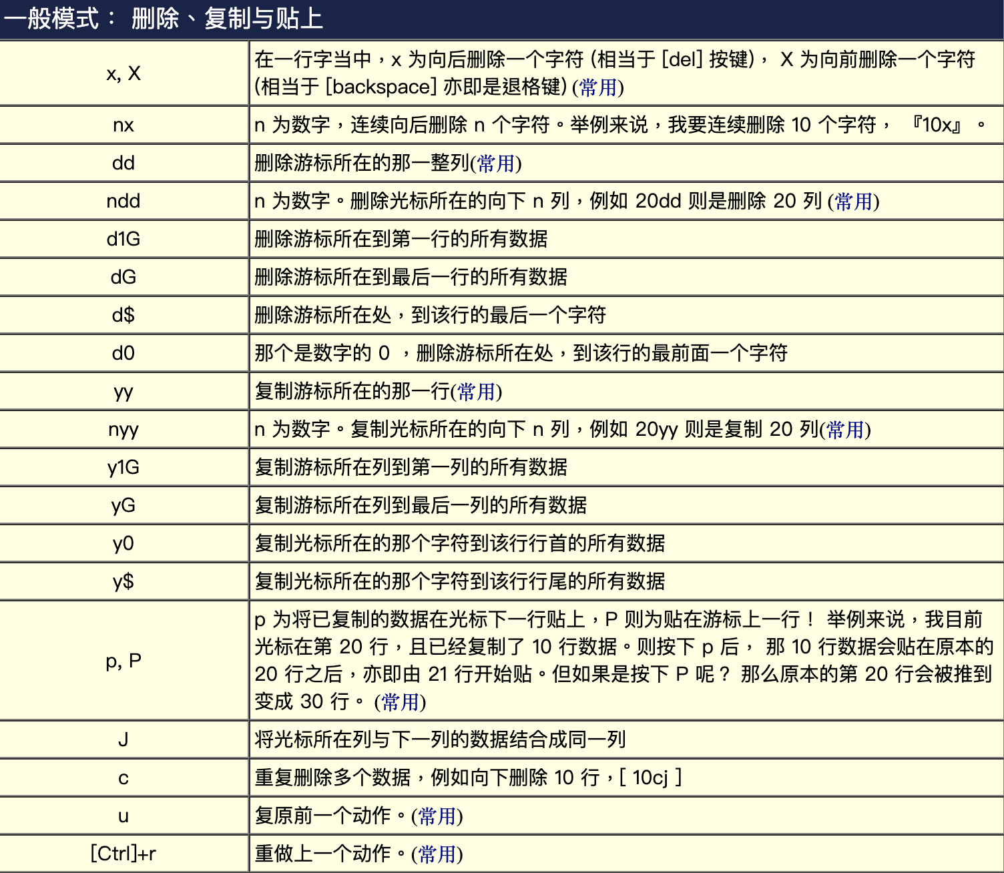Click the 'u' command cell
Screen dimensions: 1004x873
[123, 816]
